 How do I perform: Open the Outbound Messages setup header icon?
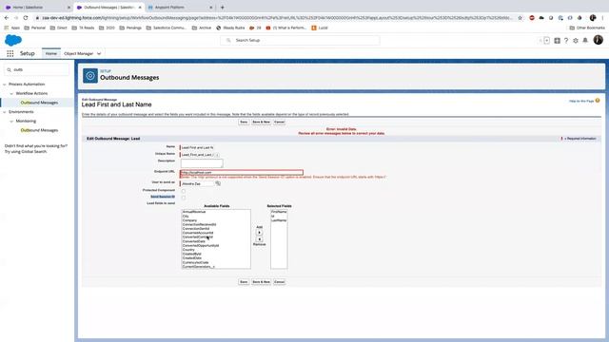coord(90,76)
